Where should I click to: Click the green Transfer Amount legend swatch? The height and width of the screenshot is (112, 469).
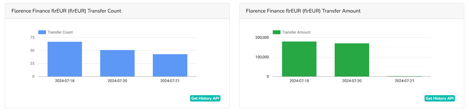click(x=276, y=32)
